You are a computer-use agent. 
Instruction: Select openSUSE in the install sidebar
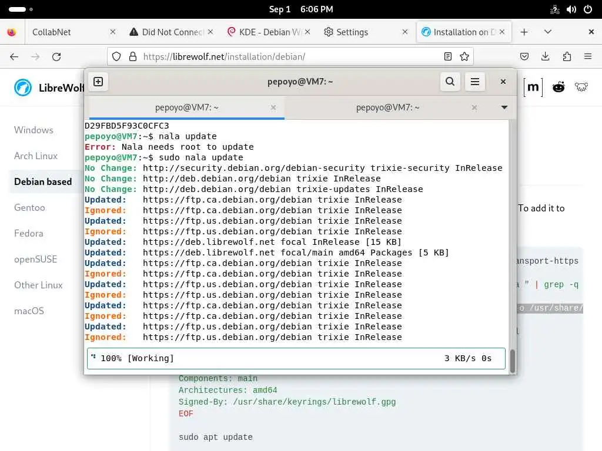[36, 259]
